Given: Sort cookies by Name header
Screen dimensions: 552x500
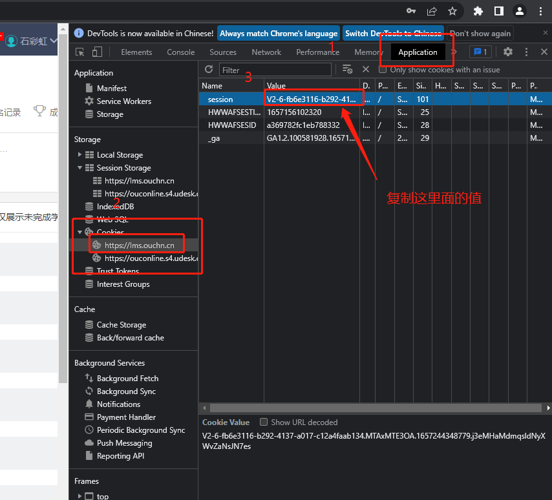Looking at the screenshot, I should [x=231, y=86].
